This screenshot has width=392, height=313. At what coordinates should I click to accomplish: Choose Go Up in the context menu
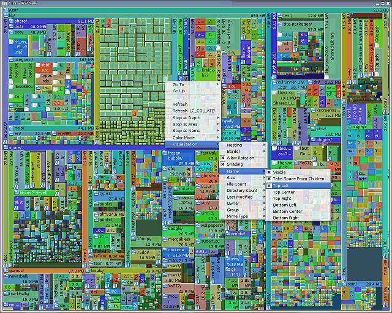coord(192,91)
